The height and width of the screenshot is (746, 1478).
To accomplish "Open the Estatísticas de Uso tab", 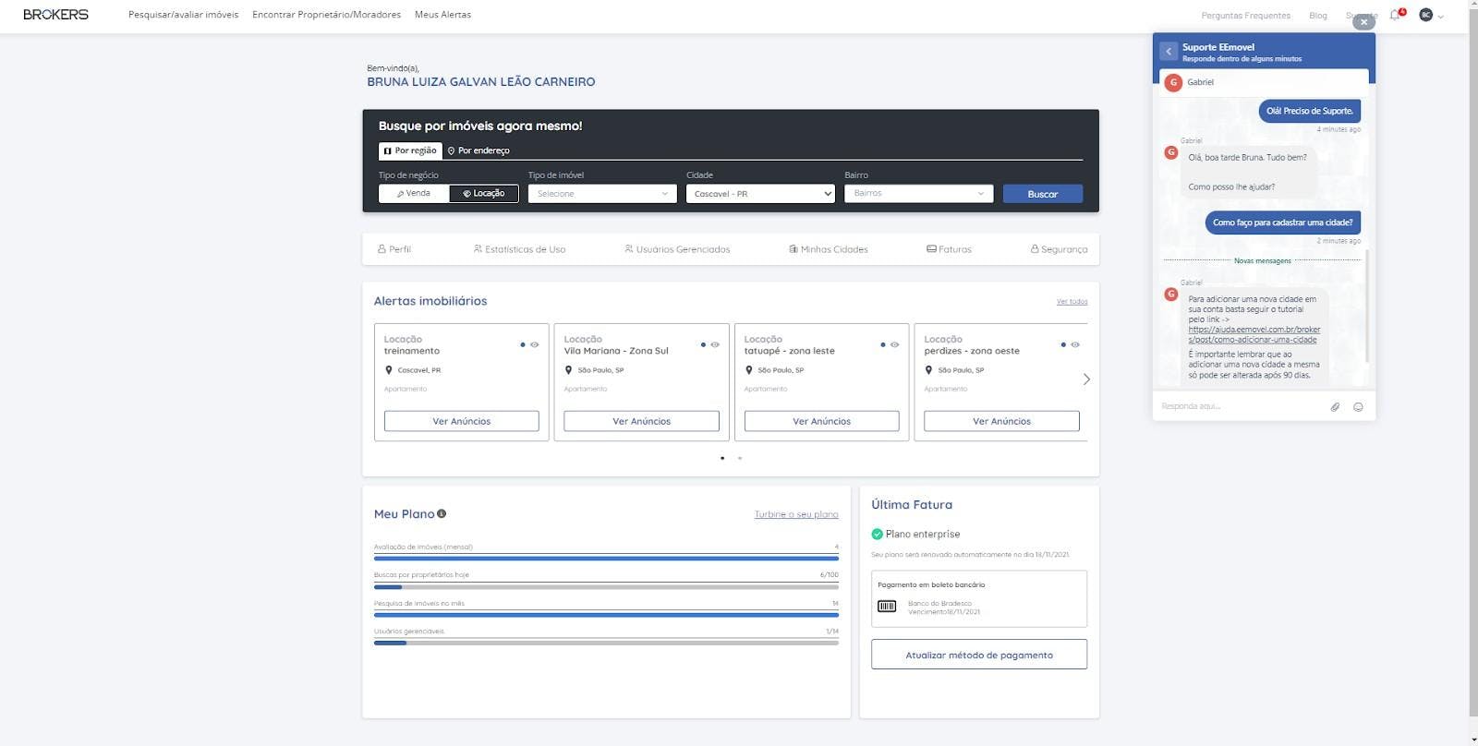I will pos(519,249).
